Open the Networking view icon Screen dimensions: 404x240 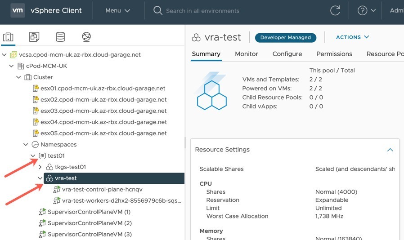coord(86,37)
